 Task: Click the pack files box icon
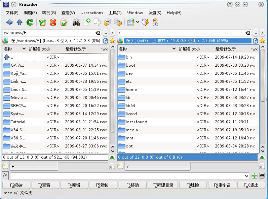[x=118, y=22]
